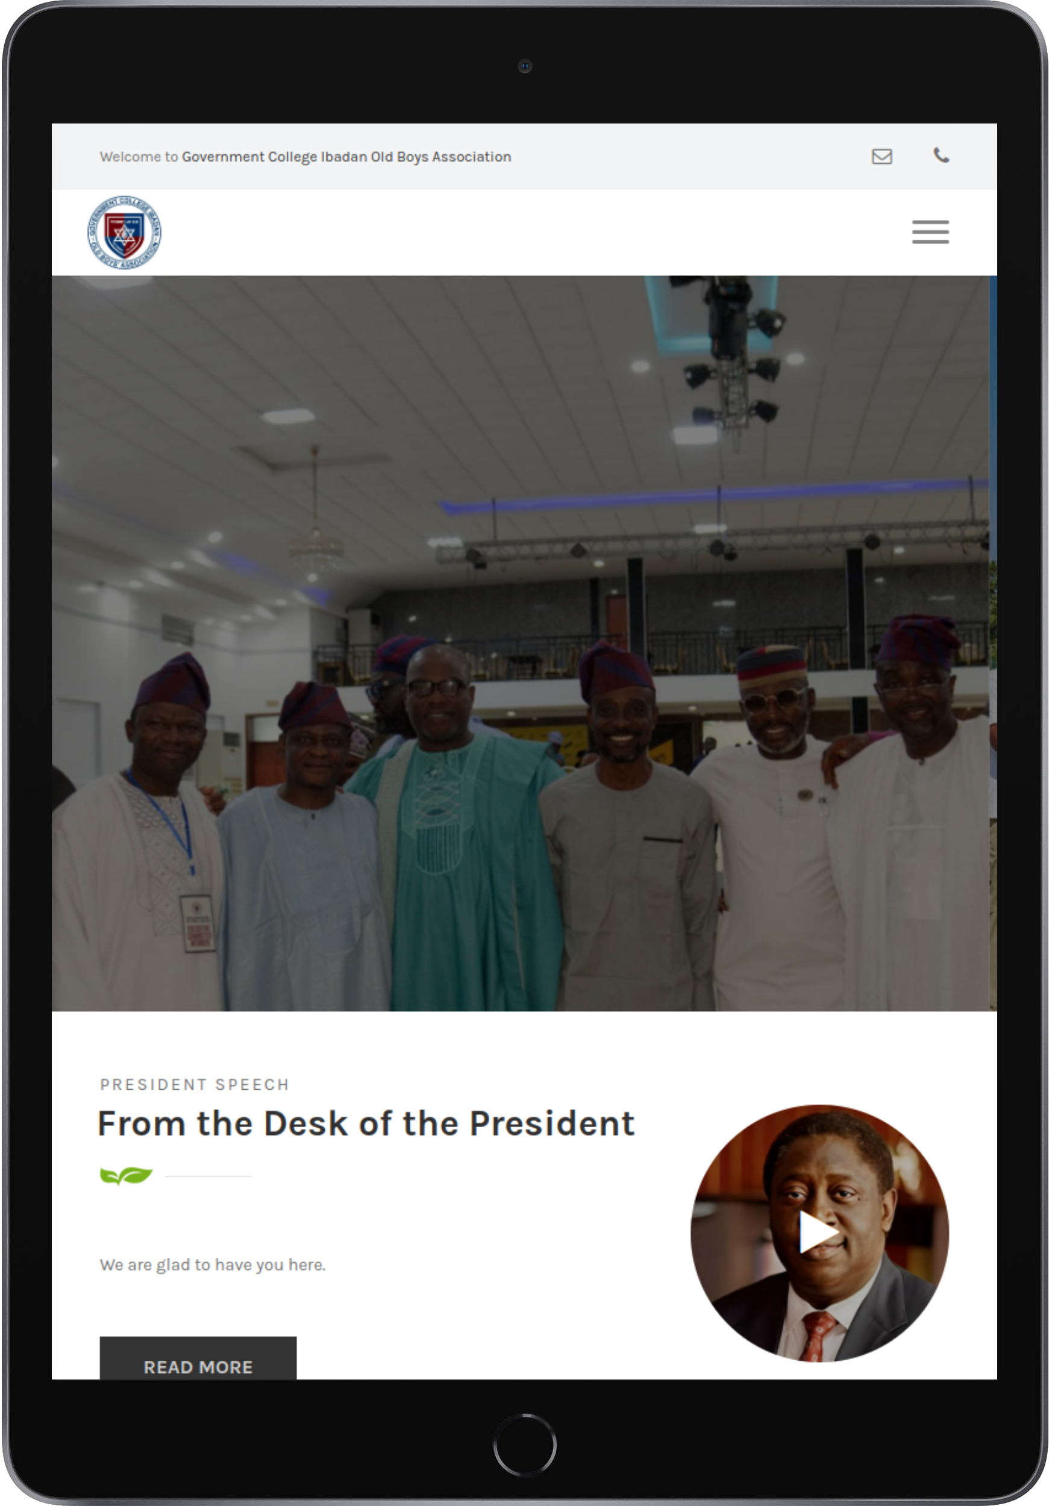Open the hamburger navigation menu

tap(930, 232)
